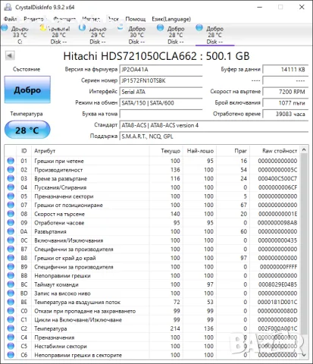The height and width of the screenshot is (364, 313).
Task: Click the status orb for attribute B7
Action: pyautogui.click(x=11, y=249)
